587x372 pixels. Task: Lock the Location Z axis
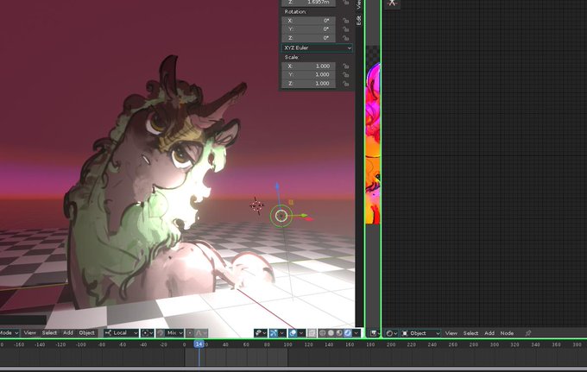coord(345,3)
